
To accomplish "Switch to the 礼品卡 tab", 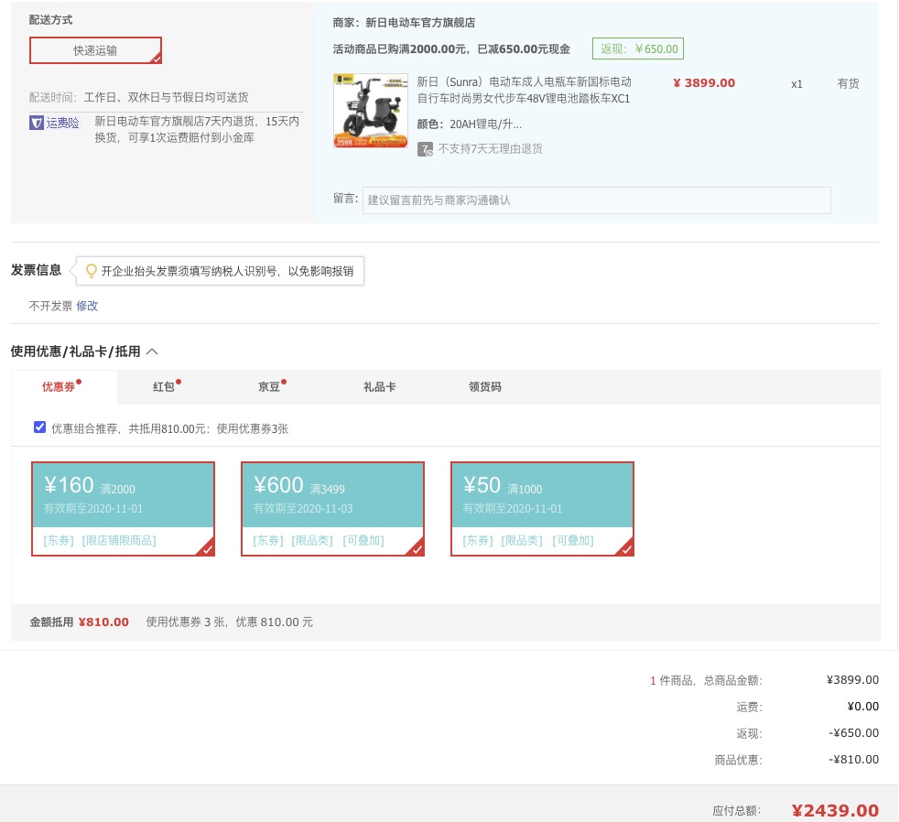I will 380,387.
